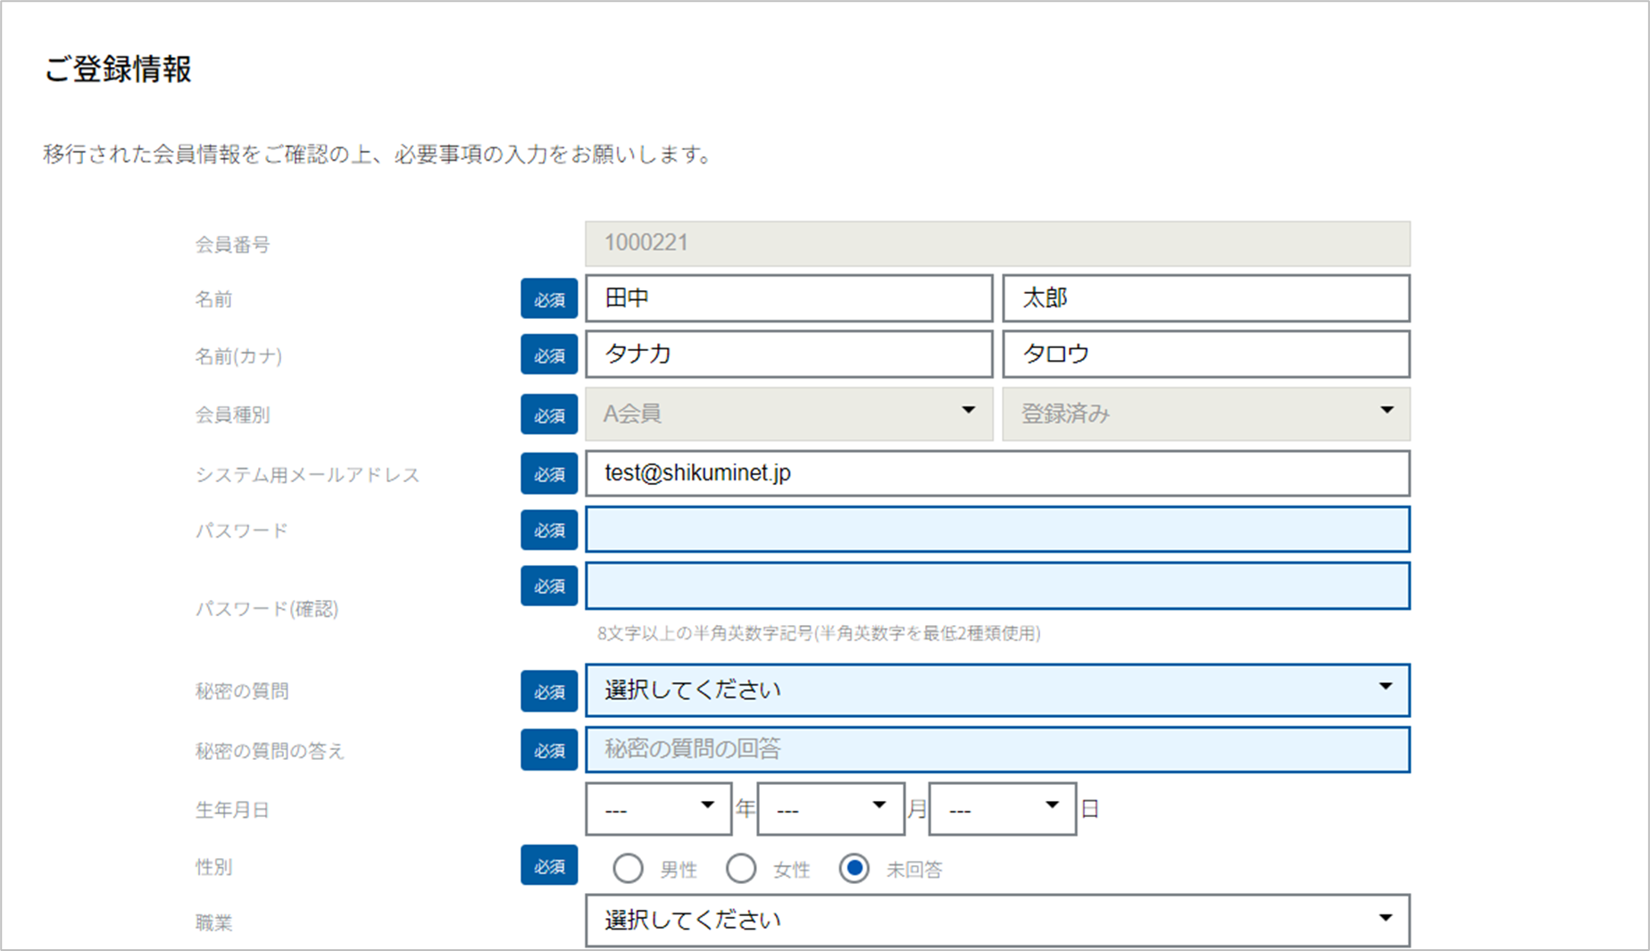Screen dimensions: 1650x951
Task: Click the first name field containing 太郎
Action: pos(1205,298)
